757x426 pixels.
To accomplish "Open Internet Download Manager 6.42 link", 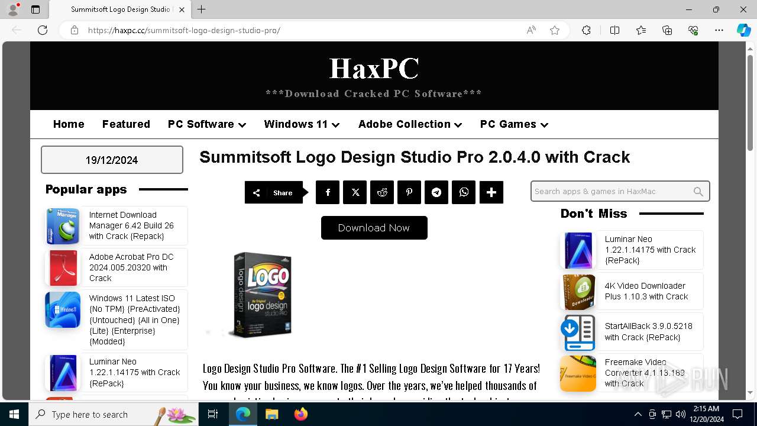I will tap(131, 225).
